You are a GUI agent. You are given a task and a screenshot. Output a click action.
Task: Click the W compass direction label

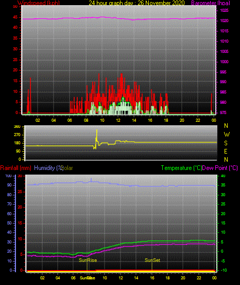click(227, 135)
